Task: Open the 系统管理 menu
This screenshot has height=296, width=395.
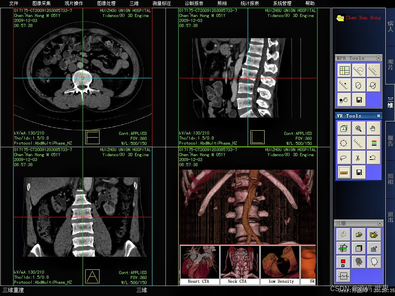Action: click(282, 3)
